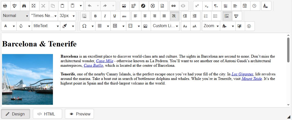
Task: Open the Flash Manager
Action: point(143,6)
